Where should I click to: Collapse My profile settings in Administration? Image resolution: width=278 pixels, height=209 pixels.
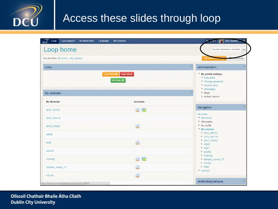coord(199,74)
